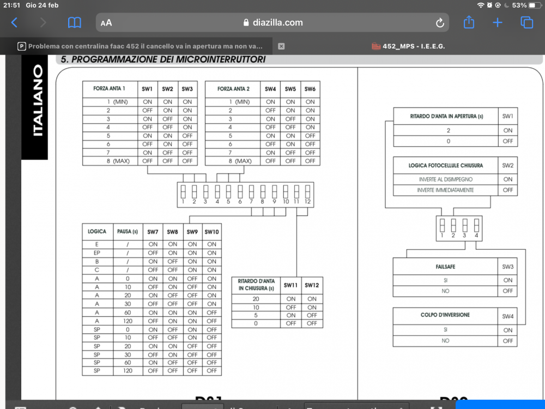Tap the P favicon of Problema tab

tap(22, 46)
